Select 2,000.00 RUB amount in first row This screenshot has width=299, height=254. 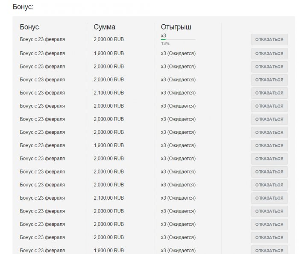(x=108, y=39)
